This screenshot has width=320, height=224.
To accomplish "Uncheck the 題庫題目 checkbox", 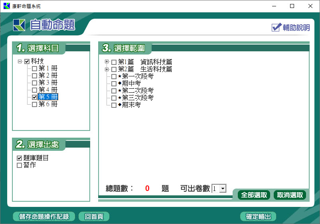I will click(x=19, y=158).
